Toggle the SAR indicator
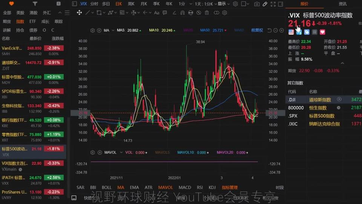Screen dimensions: 362x204 tap(80, 187)
